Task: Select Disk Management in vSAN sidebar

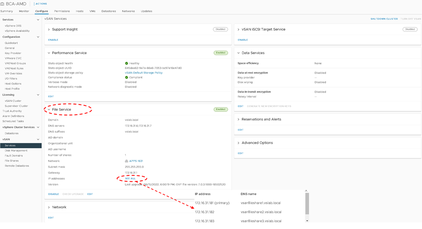Action: [16, 151]
